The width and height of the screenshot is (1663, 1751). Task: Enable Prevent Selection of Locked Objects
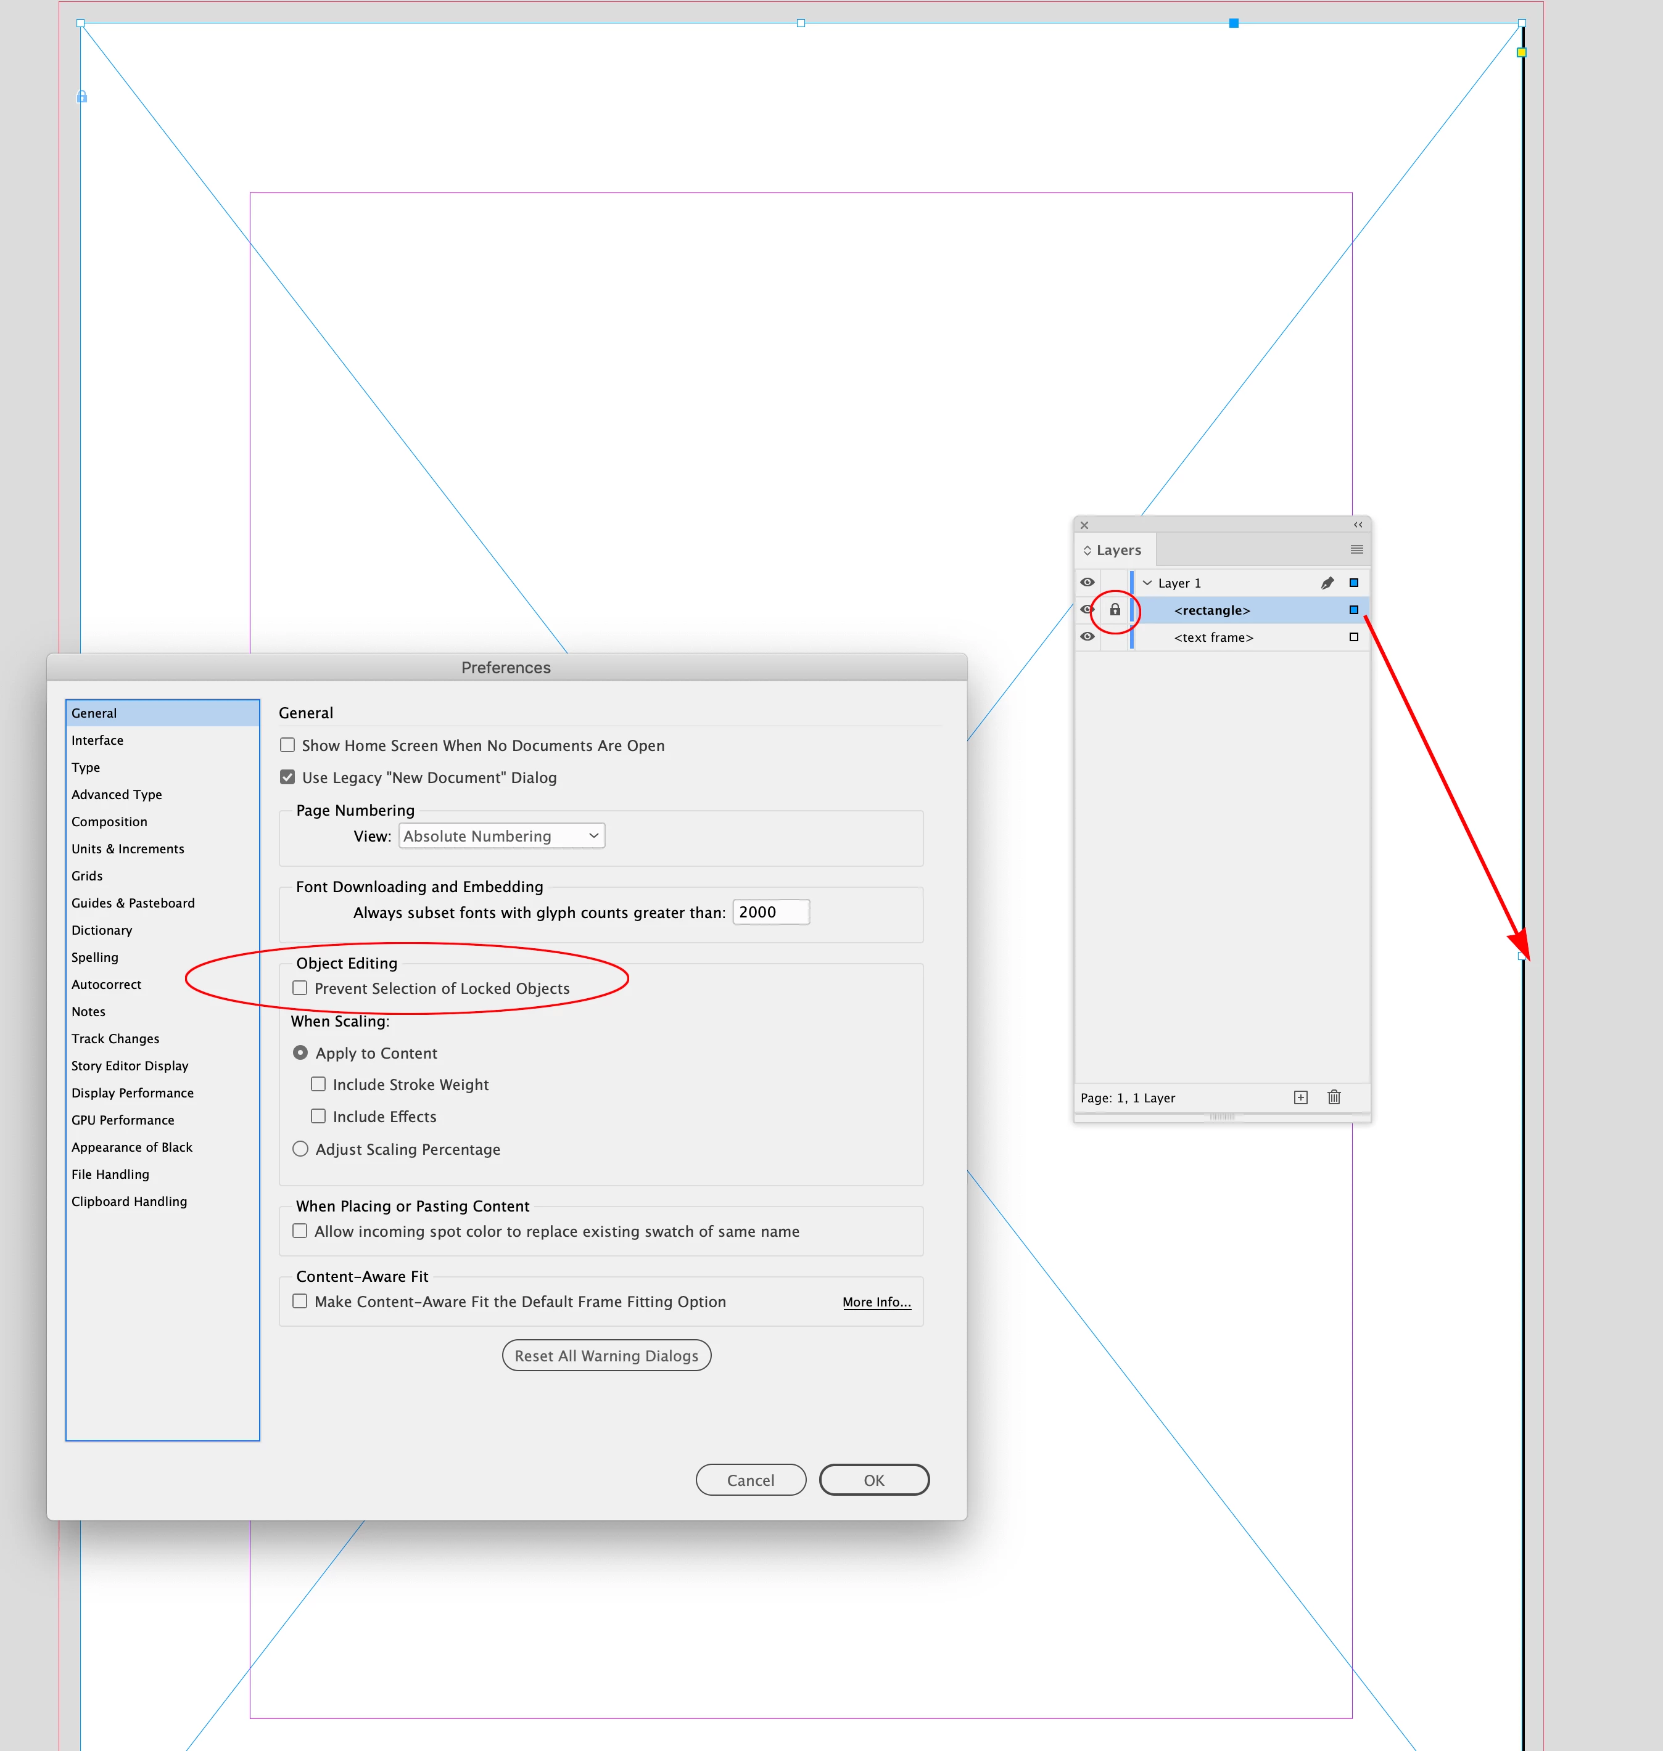[x=300, y=988]
